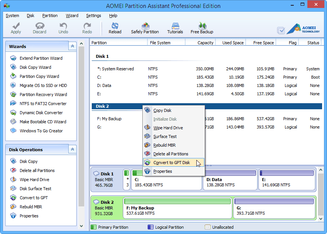Click the Unallocated legend swatch
327x234 pixels.
pos(207,227)
